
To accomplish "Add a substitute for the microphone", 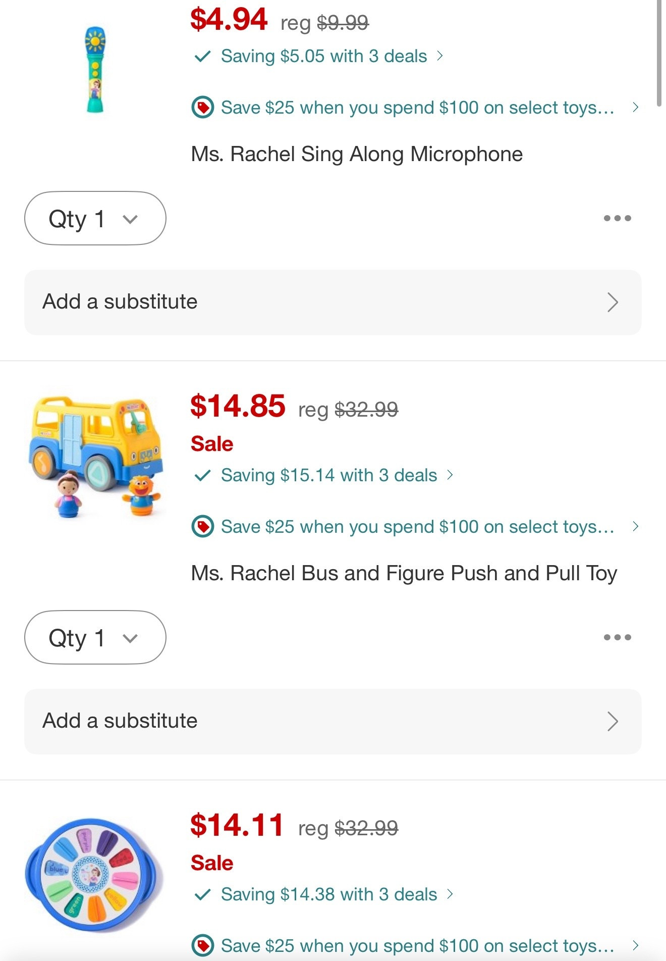I will pos(333,302).
